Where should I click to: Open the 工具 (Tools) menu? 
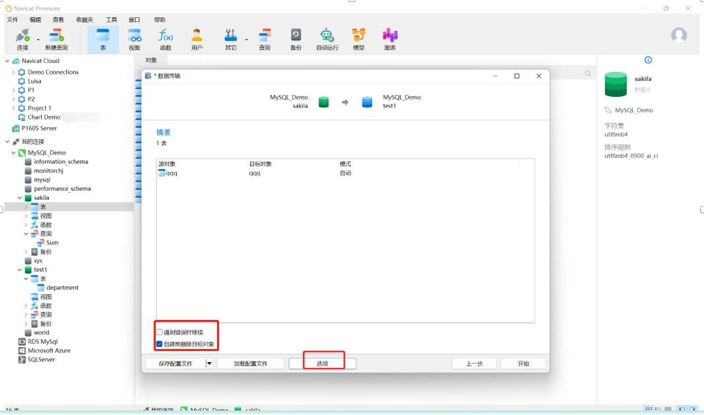click(112, 20)
